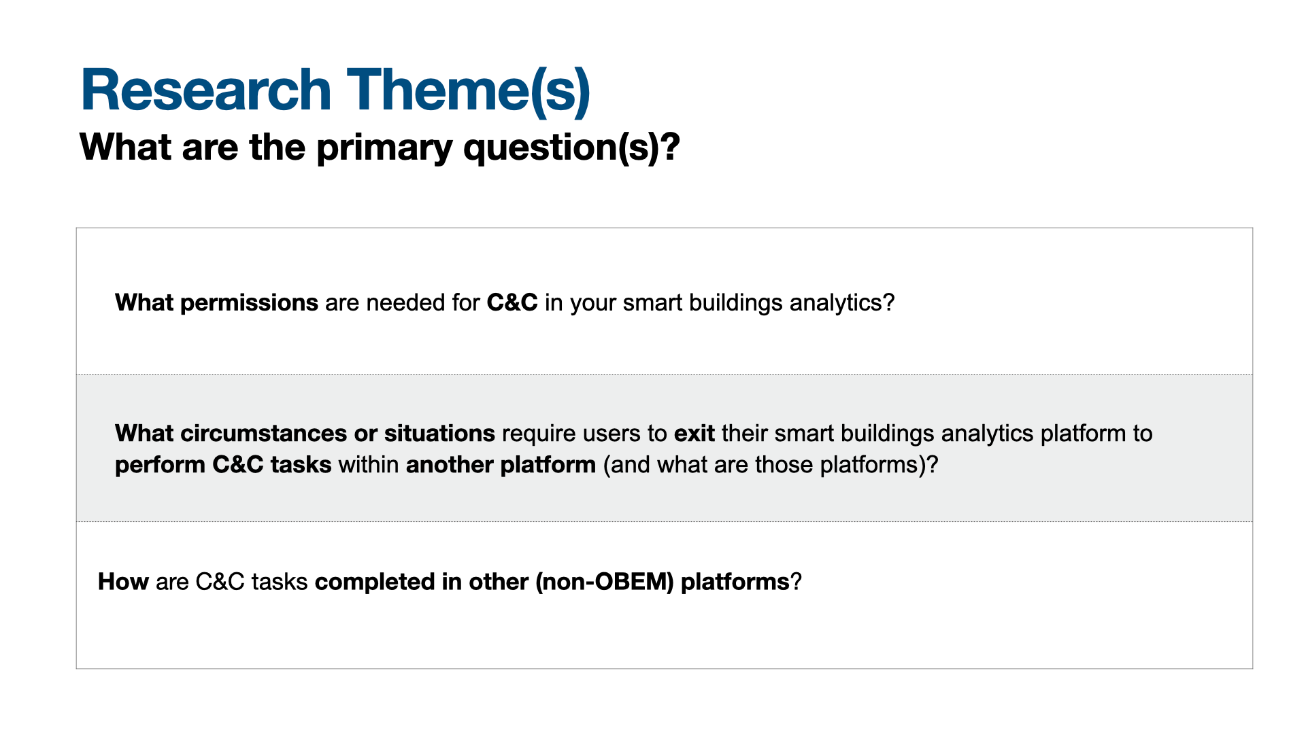Click the 'Research Theme(s)' slide title
Image resolution: width=1306 pixels, height=734 pixels.
(335, 90)
